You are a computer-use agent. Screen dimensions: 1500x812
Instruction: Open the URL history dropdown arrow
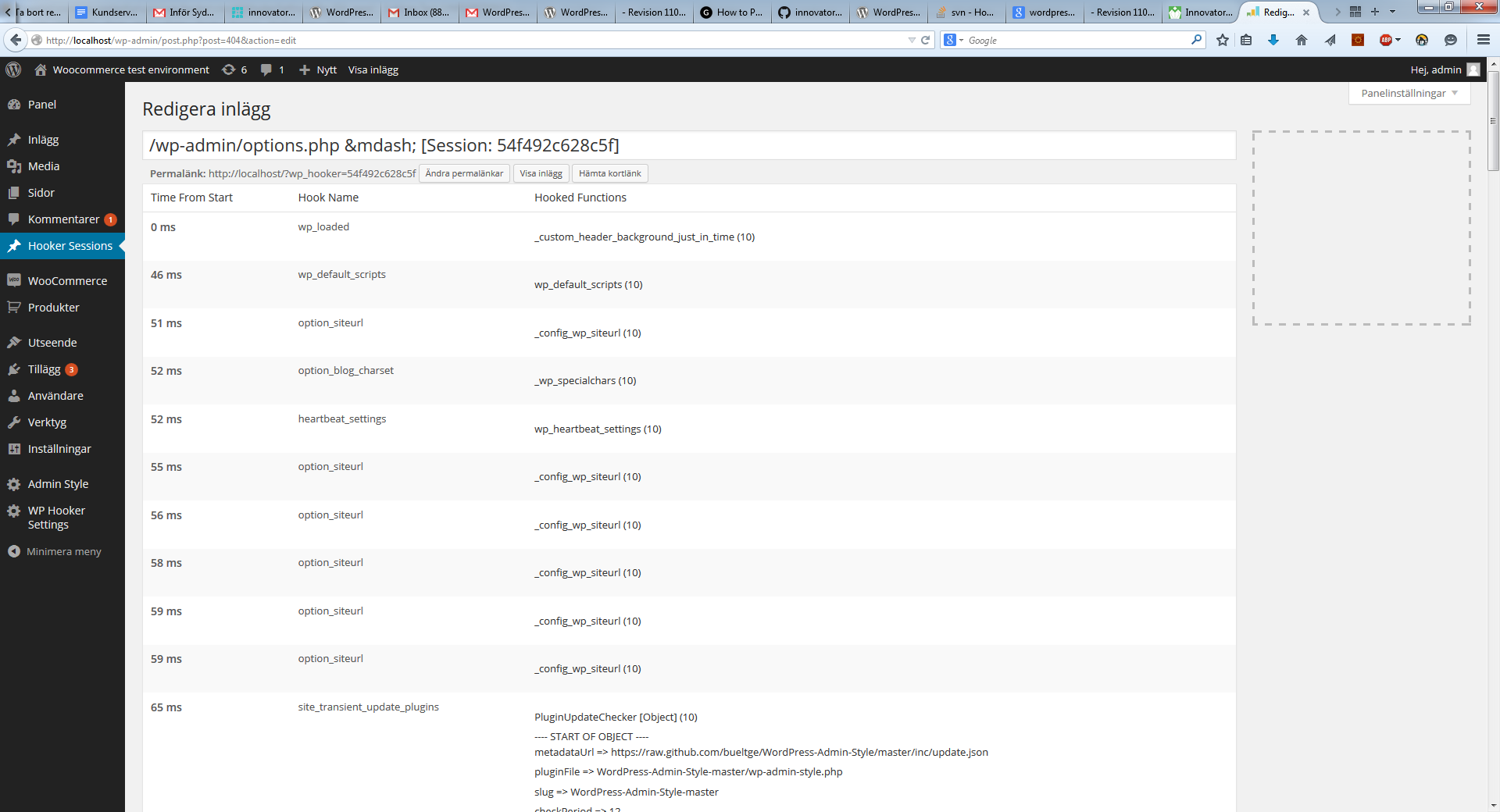[x=912, y=40]
